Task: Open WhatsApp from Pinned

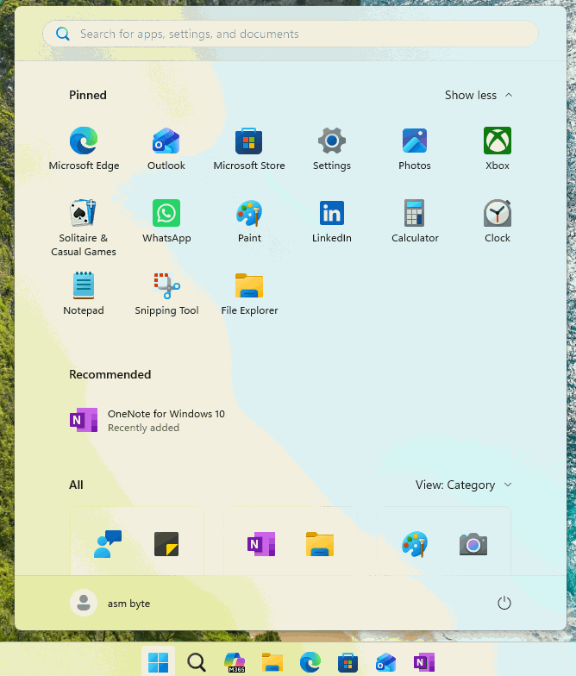Action: click(166, 221)
